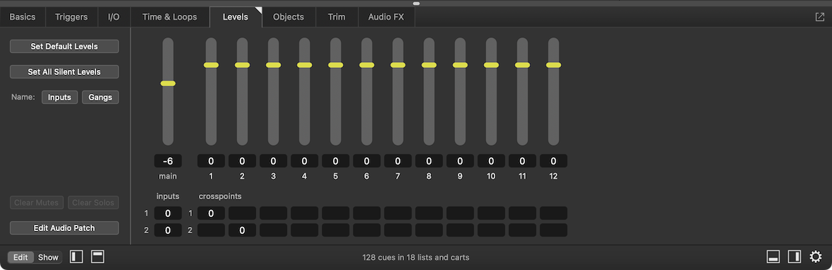Viewport: 832px width, 270px height.
Task: Click the 'main' label under the fader
Action: coord(168,176)
